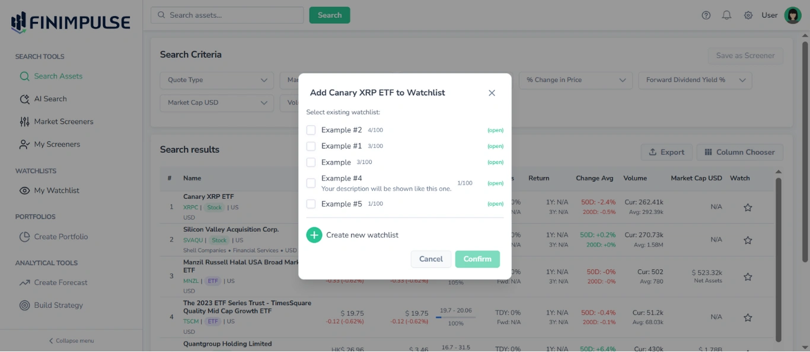The width and height of the screenshot is (810, 352).
Task: Click the help question mark icon
Action: [x=706, y=15]
